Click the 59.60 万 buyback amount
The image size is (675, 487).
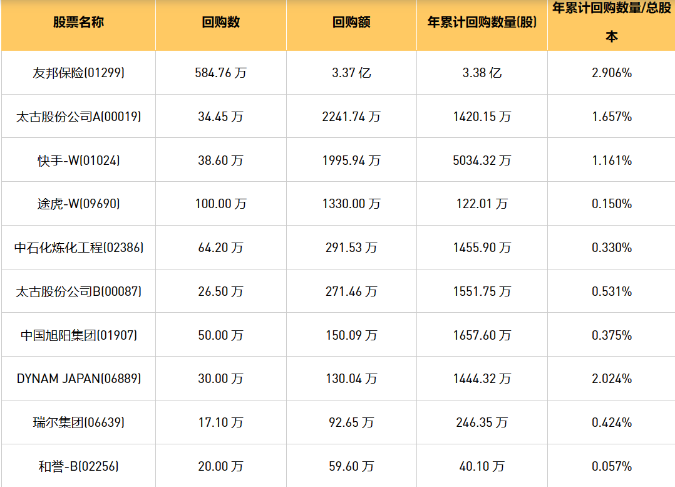tap(351, 467)
